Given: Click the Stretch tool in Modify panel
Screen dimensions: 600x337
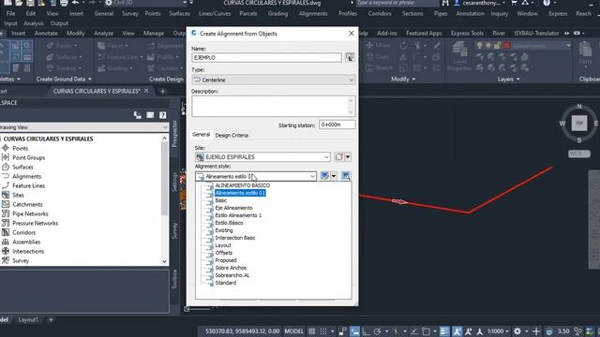Looking at the screenshot, I should click(379, 68).
